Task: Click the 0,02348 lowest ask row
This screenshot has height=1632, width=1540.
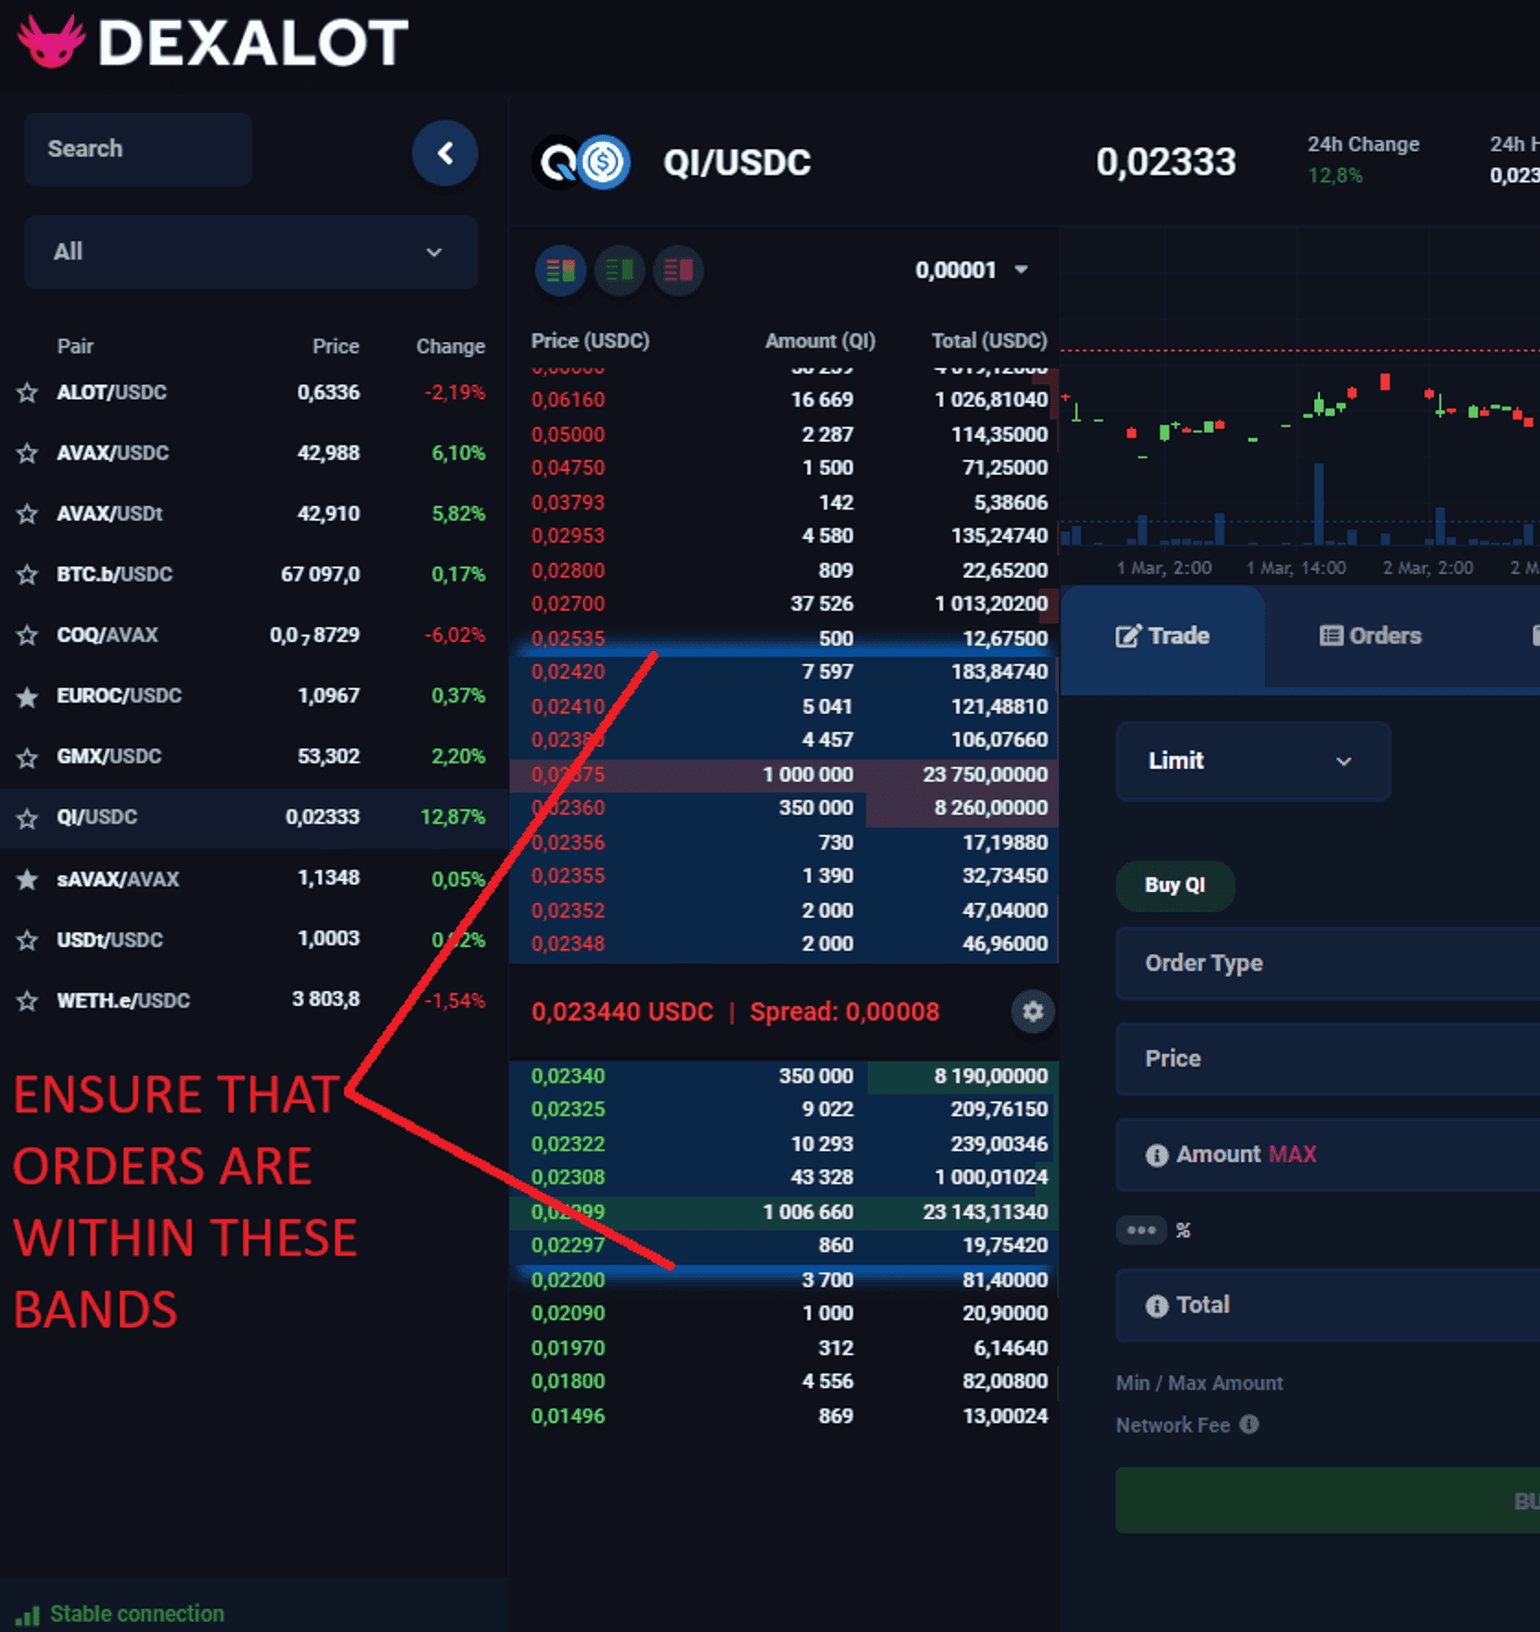Action: [x=785, y=944]
